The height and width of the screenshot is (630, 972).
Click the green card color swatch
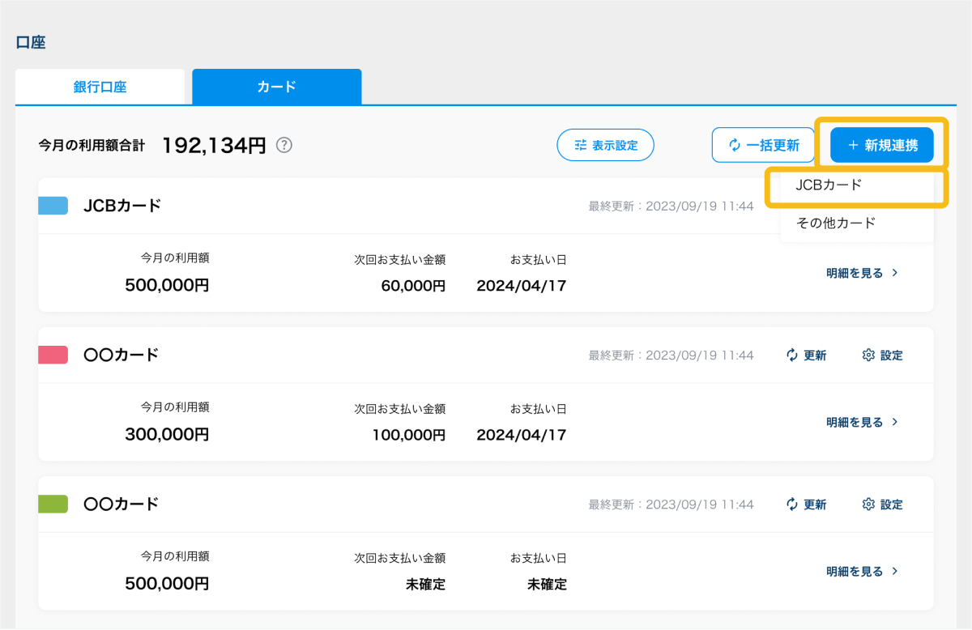53,504
